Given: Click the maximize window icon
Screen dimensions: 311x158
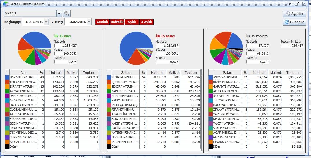Looking at the screenshot, I should point(297,4).
